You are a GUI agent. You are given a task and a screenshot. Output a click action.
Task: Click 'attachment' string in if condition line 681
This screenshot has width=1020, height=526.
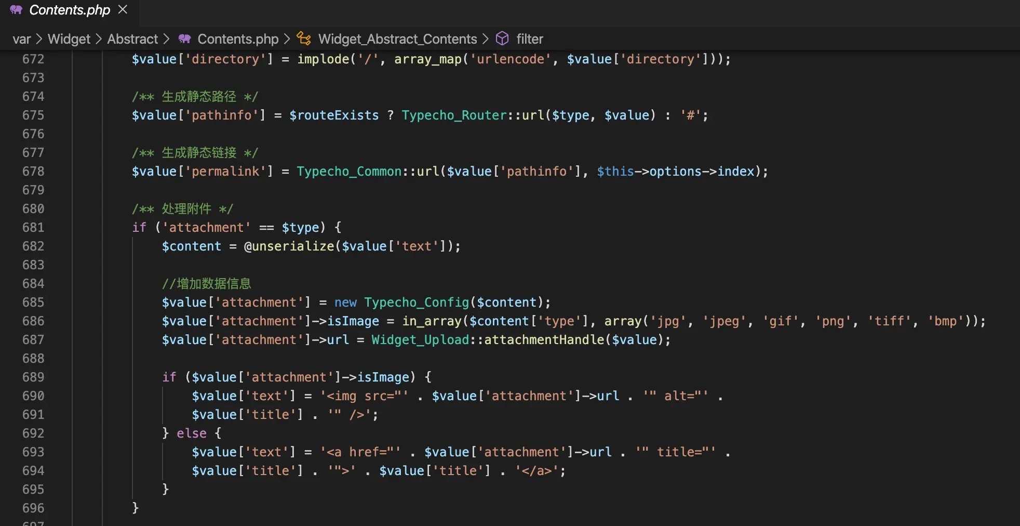click(x=207, y=228)
